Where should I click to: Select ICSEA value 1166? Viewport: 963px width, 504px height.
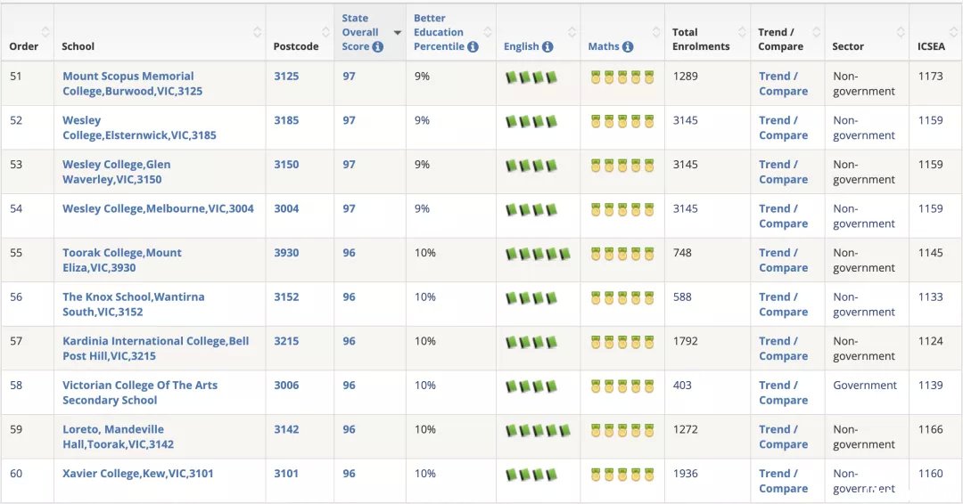pos(930,429)
